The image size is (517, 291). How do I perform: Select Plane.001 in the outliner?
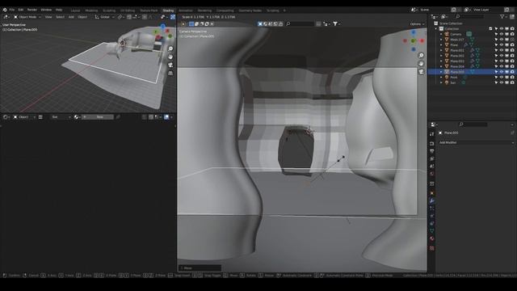coord(457,50)
